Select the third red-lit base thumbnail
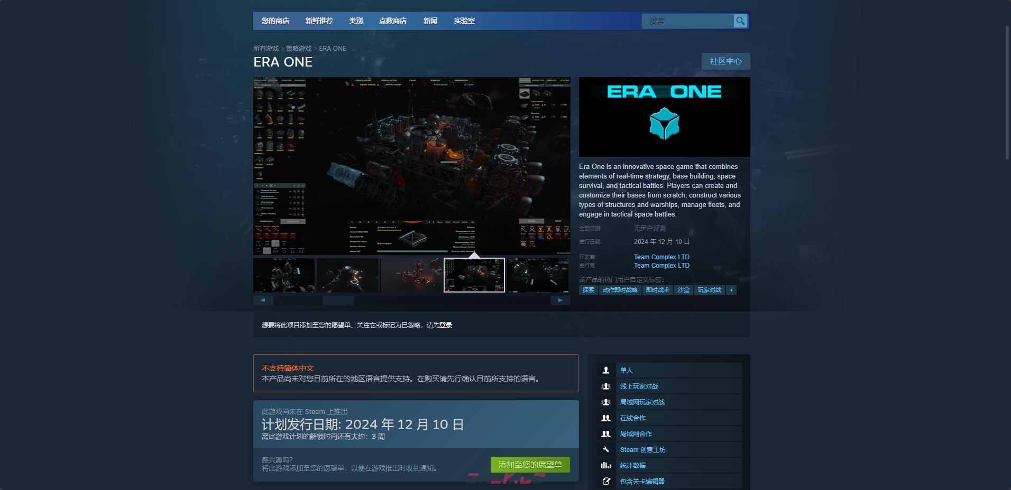 [411, 275]
